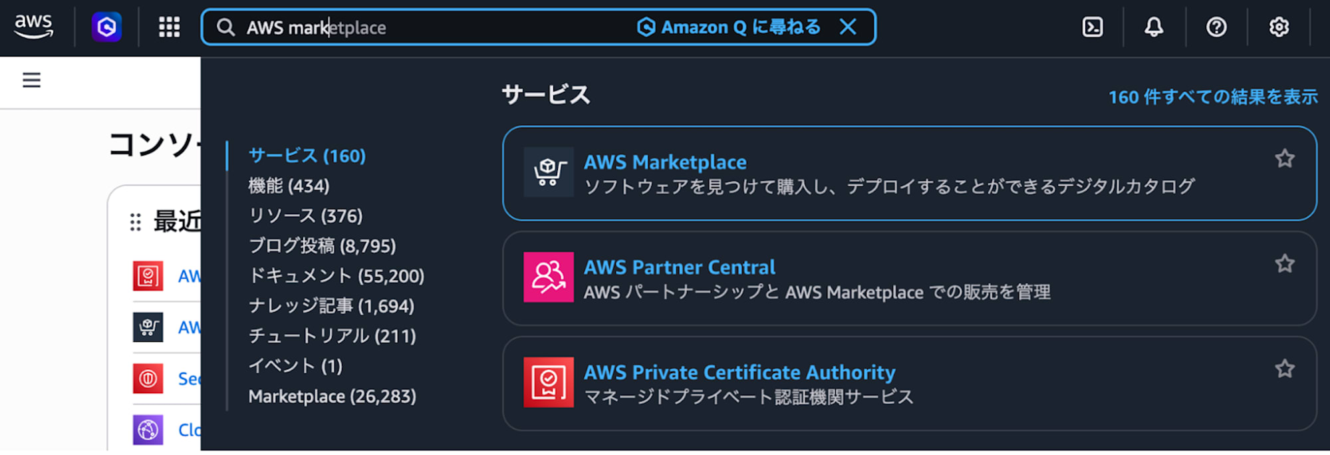The image size is (1330, 455).
Task: Open the services grid menu icon
Action: pyautogui.click(x=169, y=27)
